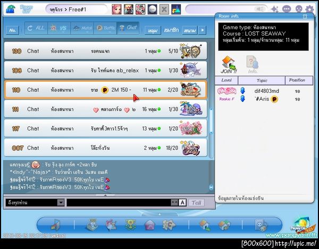Select the Chat room filter tab

point(128,28)
